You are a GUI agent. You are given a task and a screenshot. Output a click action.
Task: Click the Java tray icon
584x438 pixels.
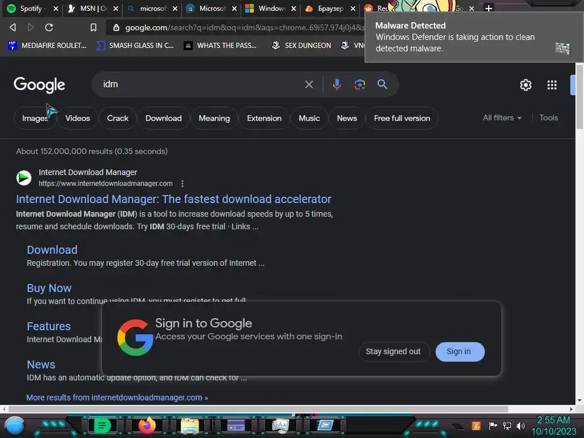click(x=476, y=425)
